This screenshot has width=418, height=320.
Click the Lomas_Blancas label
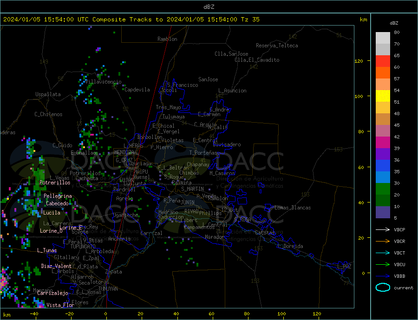pos(293,208)
